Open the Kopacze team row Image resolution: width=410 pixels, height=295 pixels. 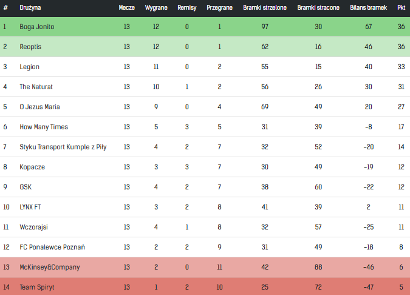point(32,167)
